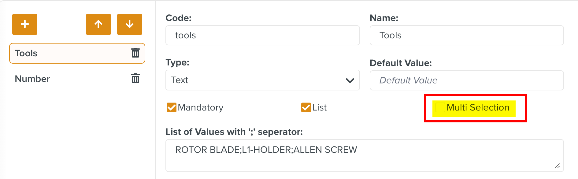Click the "List of Values with ';' seperator" label
Viewport: 578px width, 179px height.
234,132
